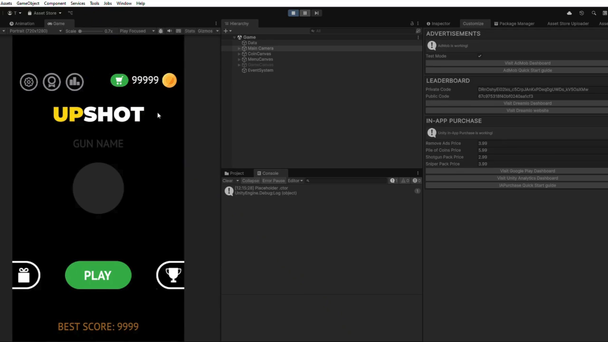The width and height of the screenshot is (608, 342).
Task: Switch to the Project tab
Action: pyautogui.click(x=234, y=173)
